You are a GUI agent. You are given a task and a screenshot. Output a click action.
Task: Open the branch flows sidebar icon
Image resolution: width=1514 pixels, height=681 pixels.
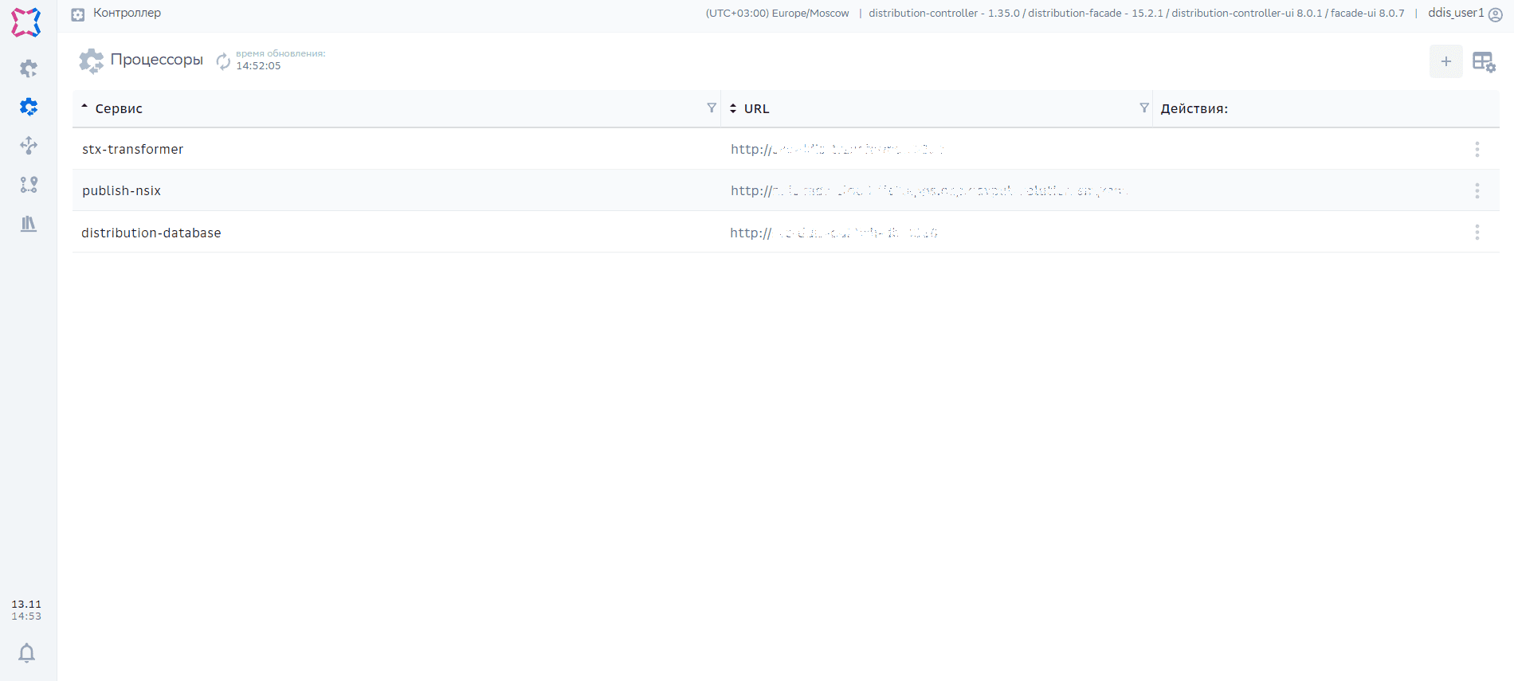pyautogui.click(x=29, y=185)
